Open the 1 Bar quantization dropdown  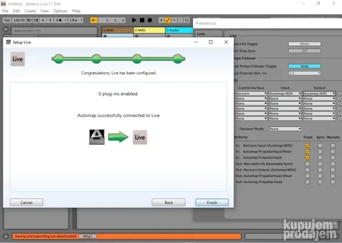76,20
